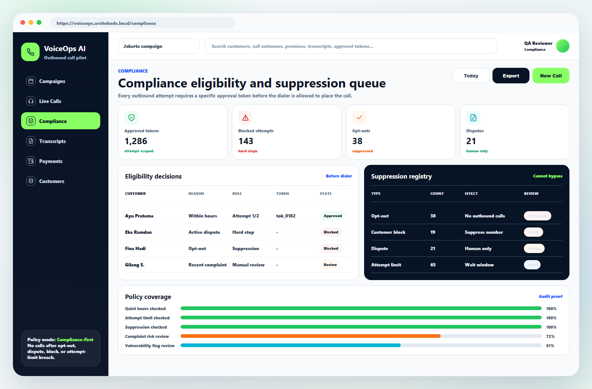Screen dimensions: 592x389
Task: Select the Eka Ramdan customer name
Action: click(x=138, y=232)
